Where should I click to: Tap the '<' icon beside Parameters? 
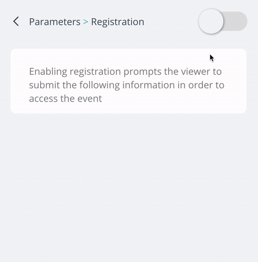(16, 21)
